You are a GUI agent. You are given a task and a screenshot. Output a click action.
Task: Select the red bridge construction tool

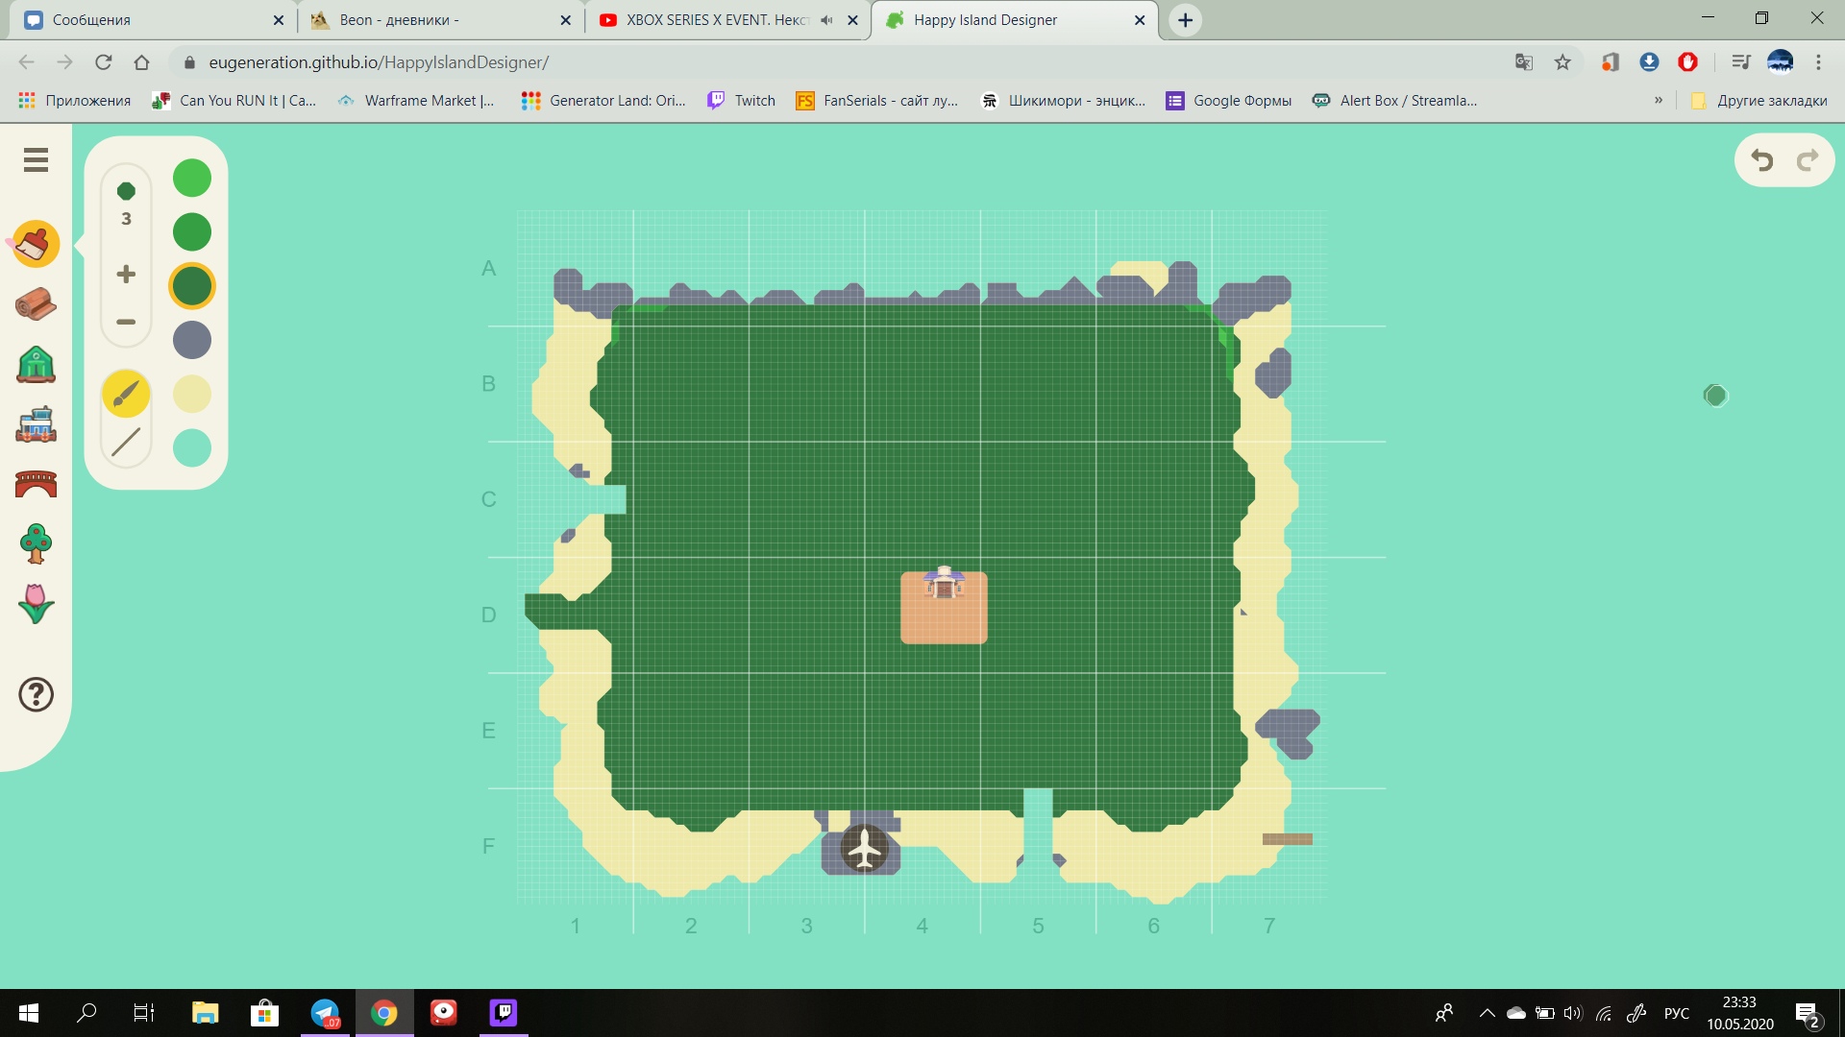pos(36,484)
